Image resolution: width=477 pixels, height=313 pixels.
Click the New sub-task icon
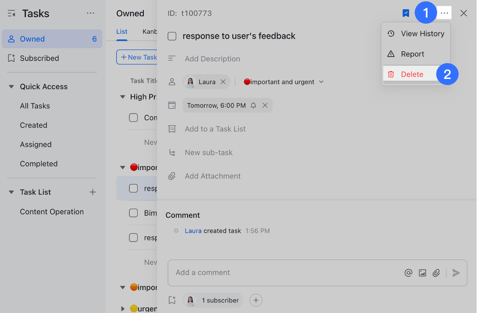[172, 153]
